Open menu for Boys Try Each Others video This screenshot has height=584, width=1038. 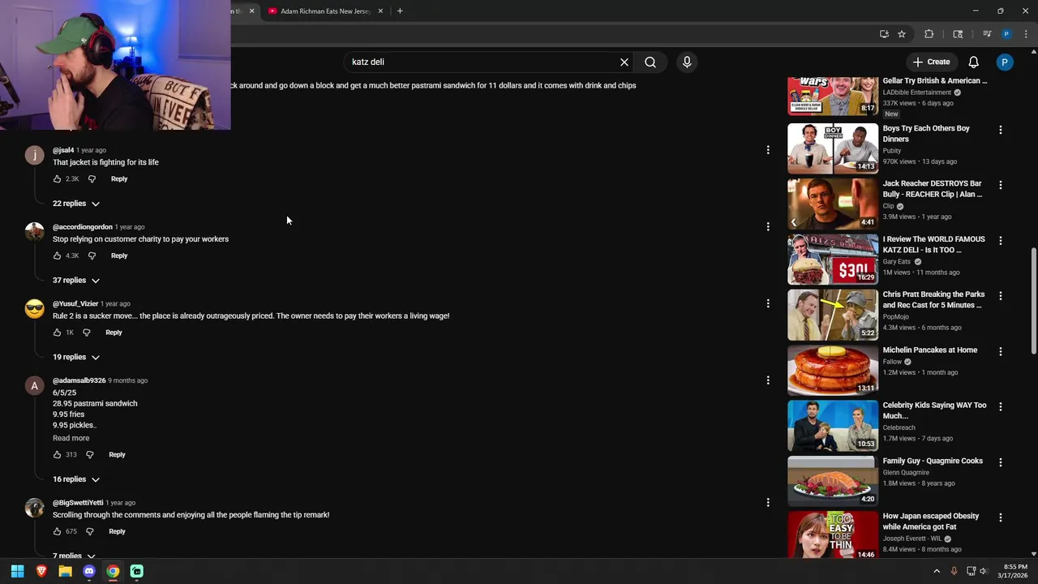pos(1001,130)
